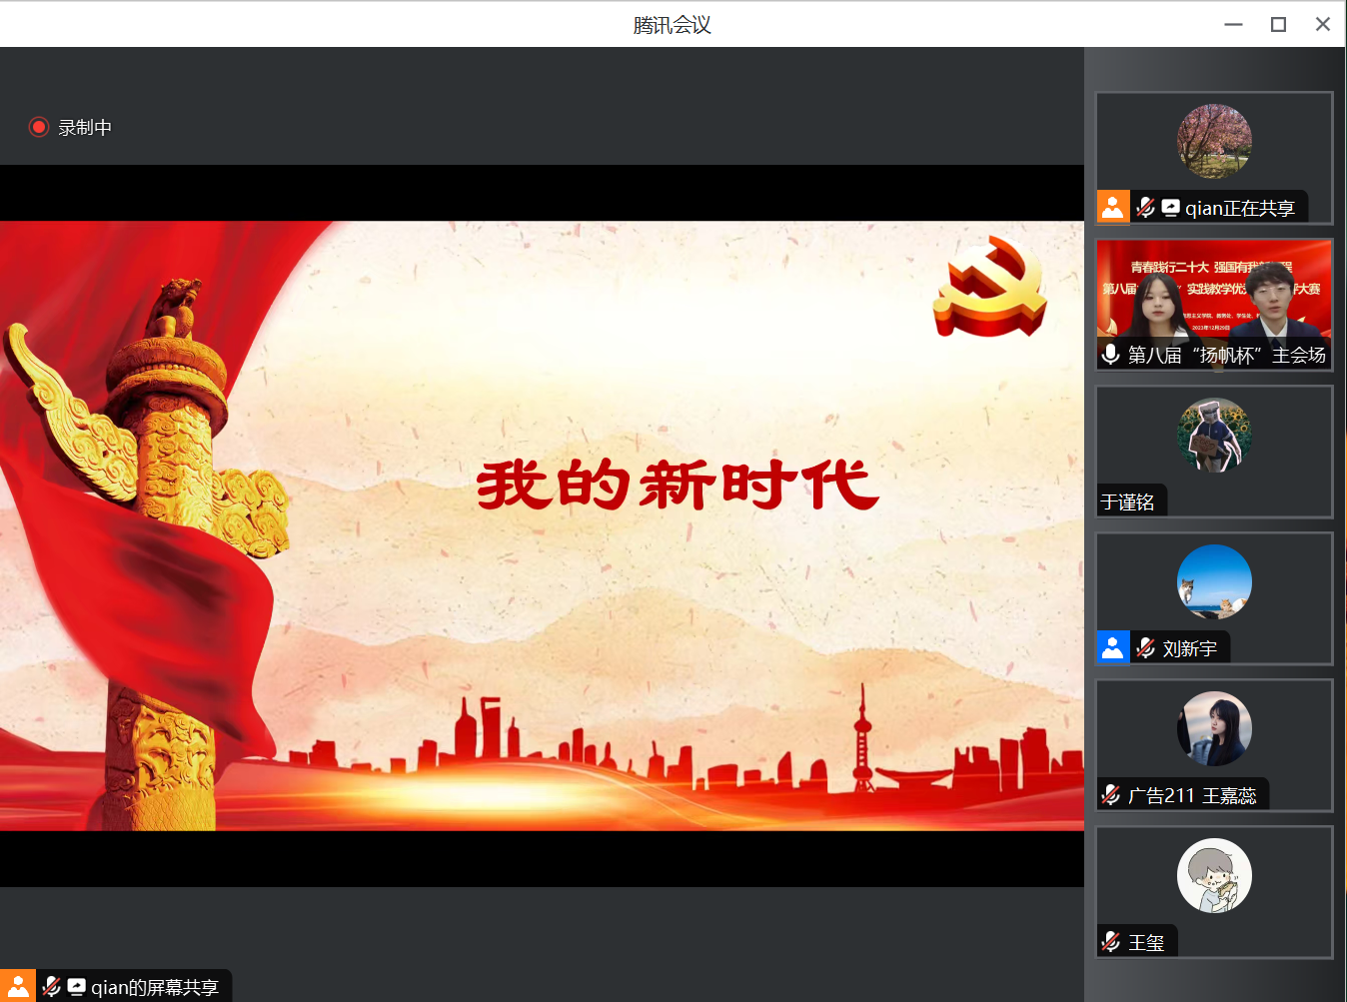This screenshot has width=1347, height=1002.
Task: Click the participant name 于谨铭
Action: pos(1128,501)
